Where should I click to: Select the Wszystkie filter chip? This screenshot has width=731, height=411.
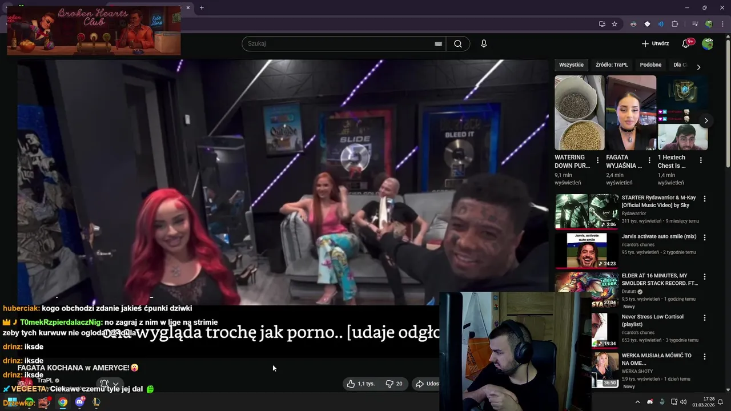click(x=571, y=65)
